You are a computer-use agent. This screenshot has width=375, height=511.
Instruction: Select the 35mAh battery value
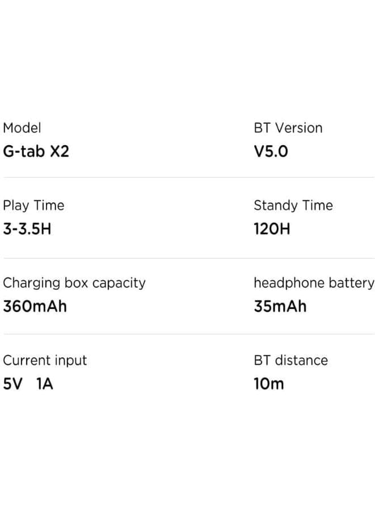[280, 306]
